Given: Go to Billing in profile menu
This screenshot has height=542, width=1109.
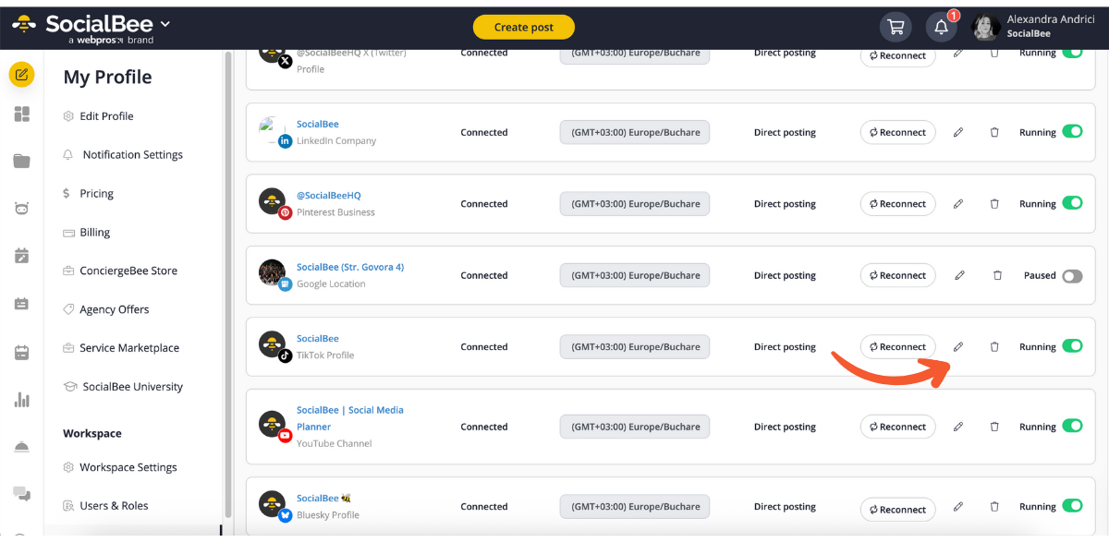Looking at the screenshot, I should 94,233.
